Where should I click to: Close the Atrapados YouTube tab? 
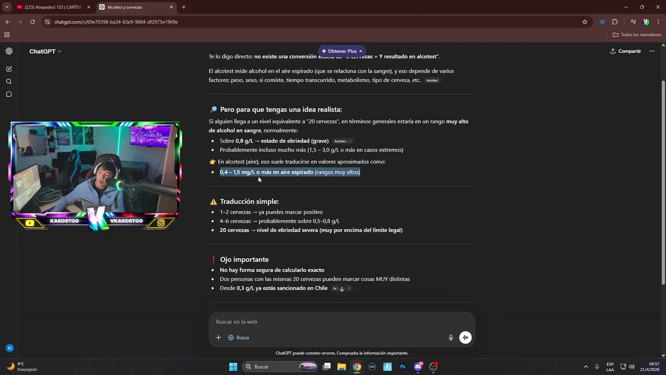(88, 7)
